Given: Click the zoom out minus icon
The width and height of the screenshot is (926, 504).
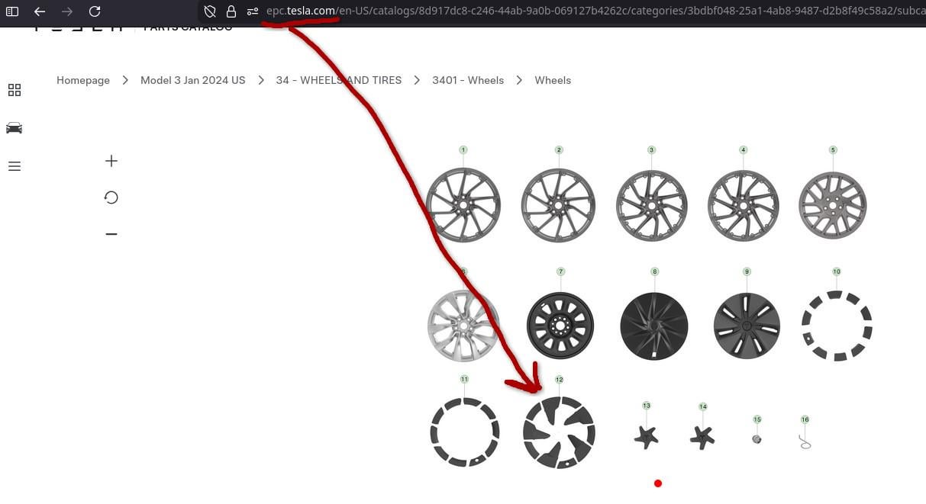Looking at the screenshot, I should (x=111, y=234).
